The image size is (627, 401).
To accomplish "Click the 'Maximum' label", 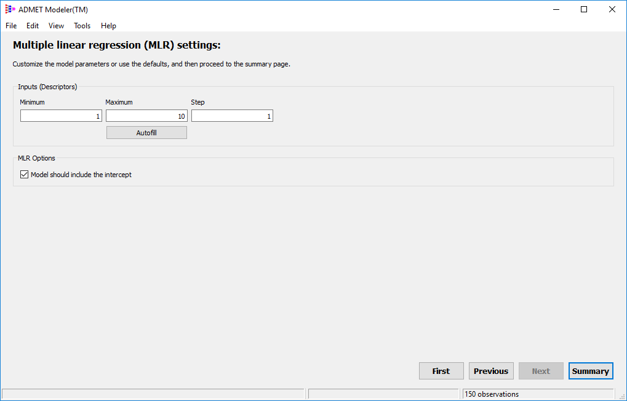I will 119,102.
